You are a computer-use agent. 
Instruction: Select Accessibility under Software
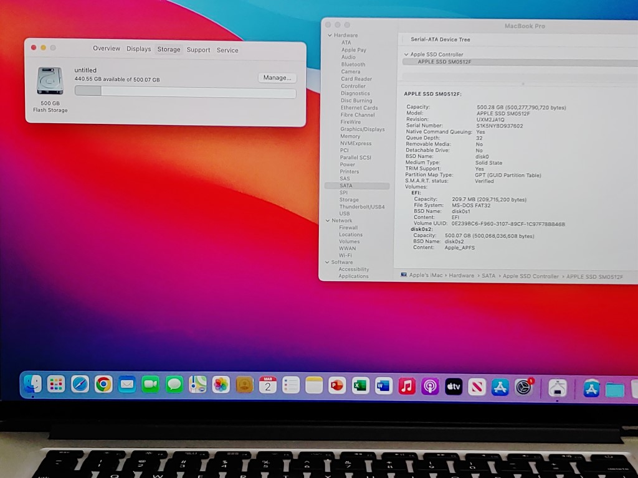click(354, 269)
